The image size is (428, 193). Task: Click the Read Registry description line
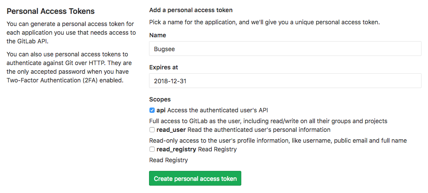168,160
